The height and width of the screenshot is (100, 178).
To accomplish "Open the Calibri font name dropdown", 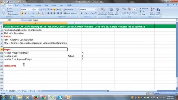I will [x=32, y=9].
